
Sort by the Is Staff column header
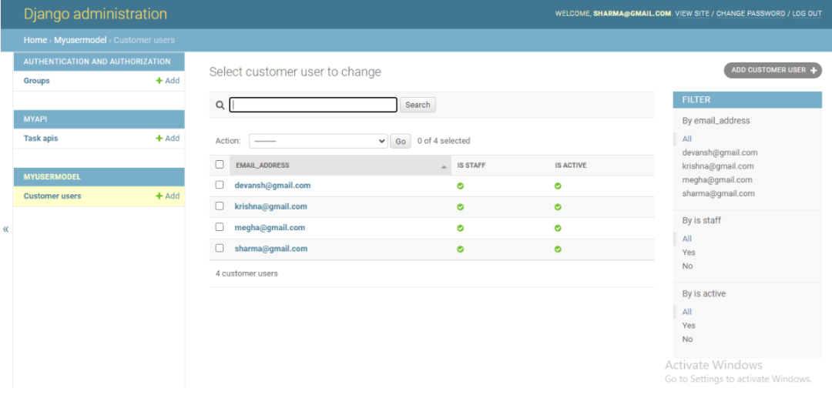tap(471, 166)
